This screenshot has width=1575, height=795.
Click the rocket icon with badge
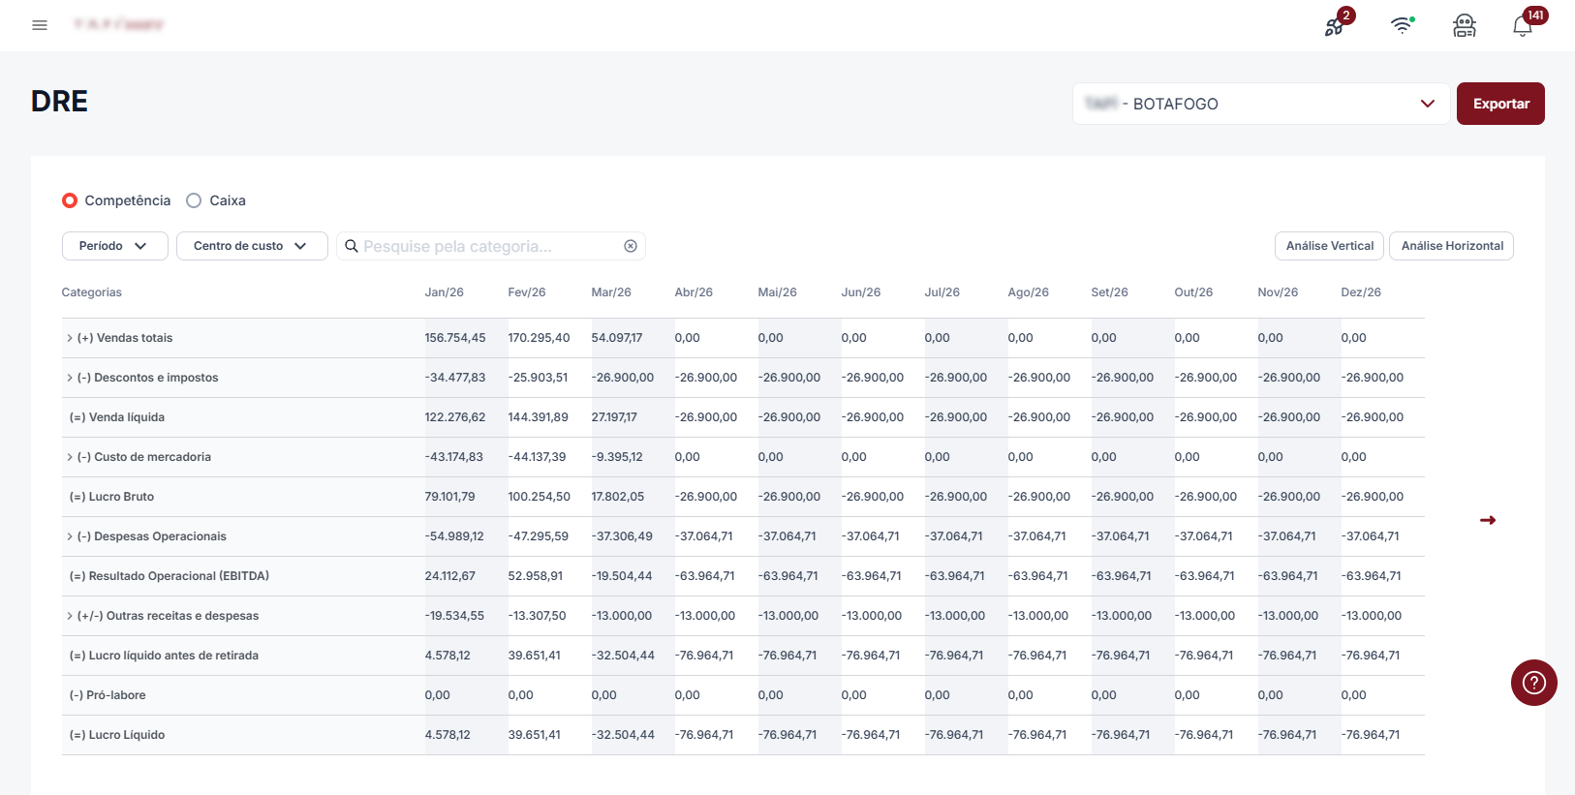[x=1335, y=26]
